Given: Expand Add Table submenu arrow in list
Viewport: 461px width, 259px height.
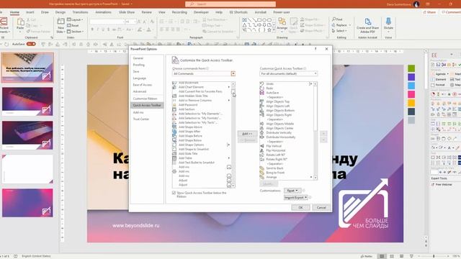Looking at the screenshot, I should pos(229,158).
